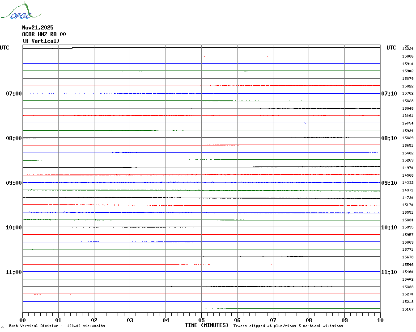This screenshot has width=416, height=332.
Task: Click minute 10 tick label on bottom axis
Action: pos(380,320)
